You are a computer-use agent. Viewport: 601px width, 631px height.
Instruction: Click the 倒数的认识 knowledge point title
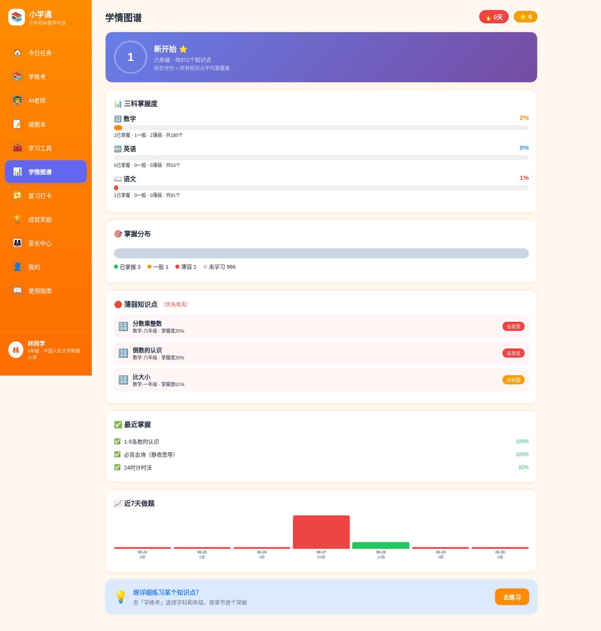(x=147, y=350)
